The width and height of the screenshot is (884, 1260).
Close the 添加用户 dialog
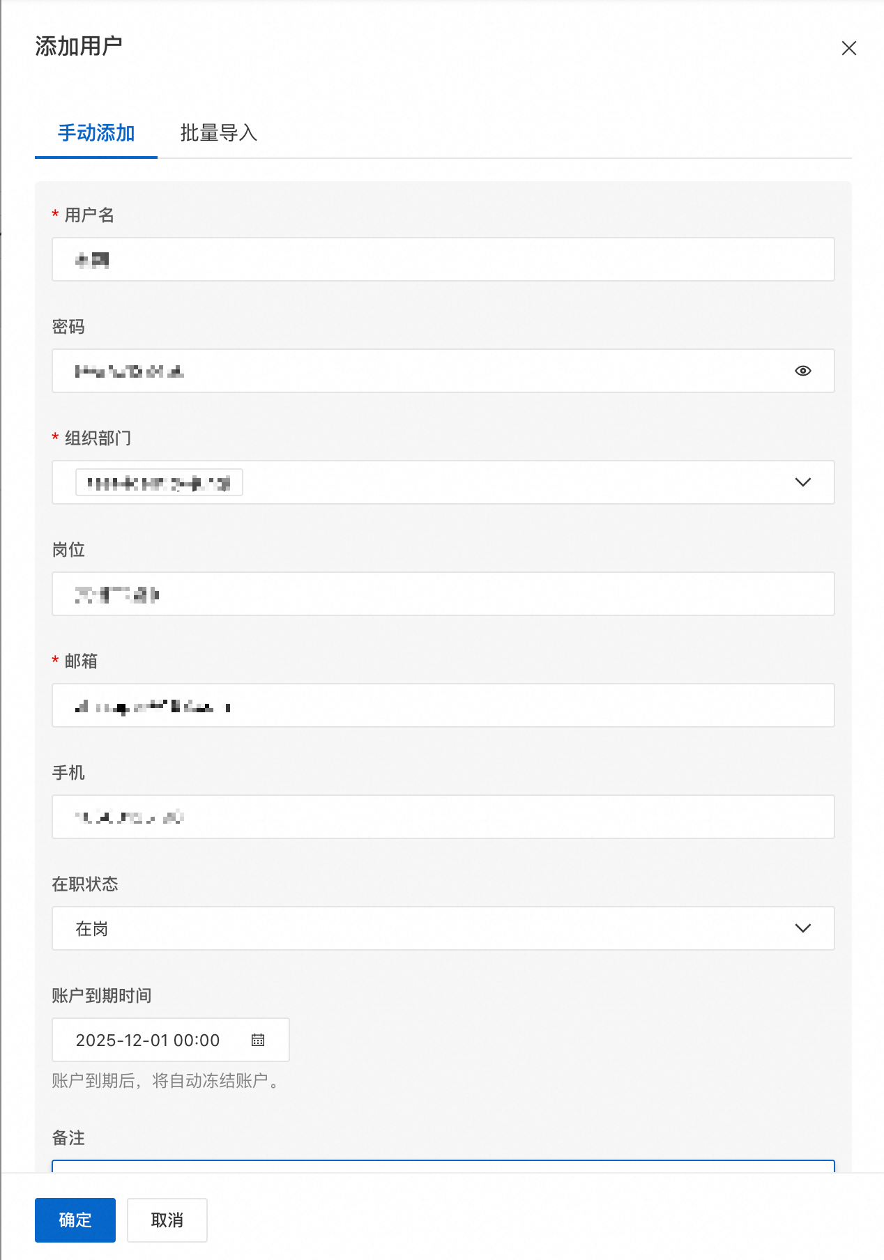[x=848, y=48]
